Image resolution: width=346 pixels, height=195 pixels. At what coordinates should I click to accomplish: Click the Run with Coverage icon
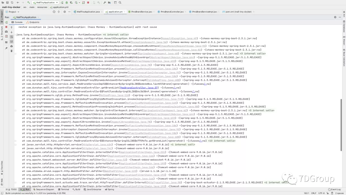tap(71, 3)
